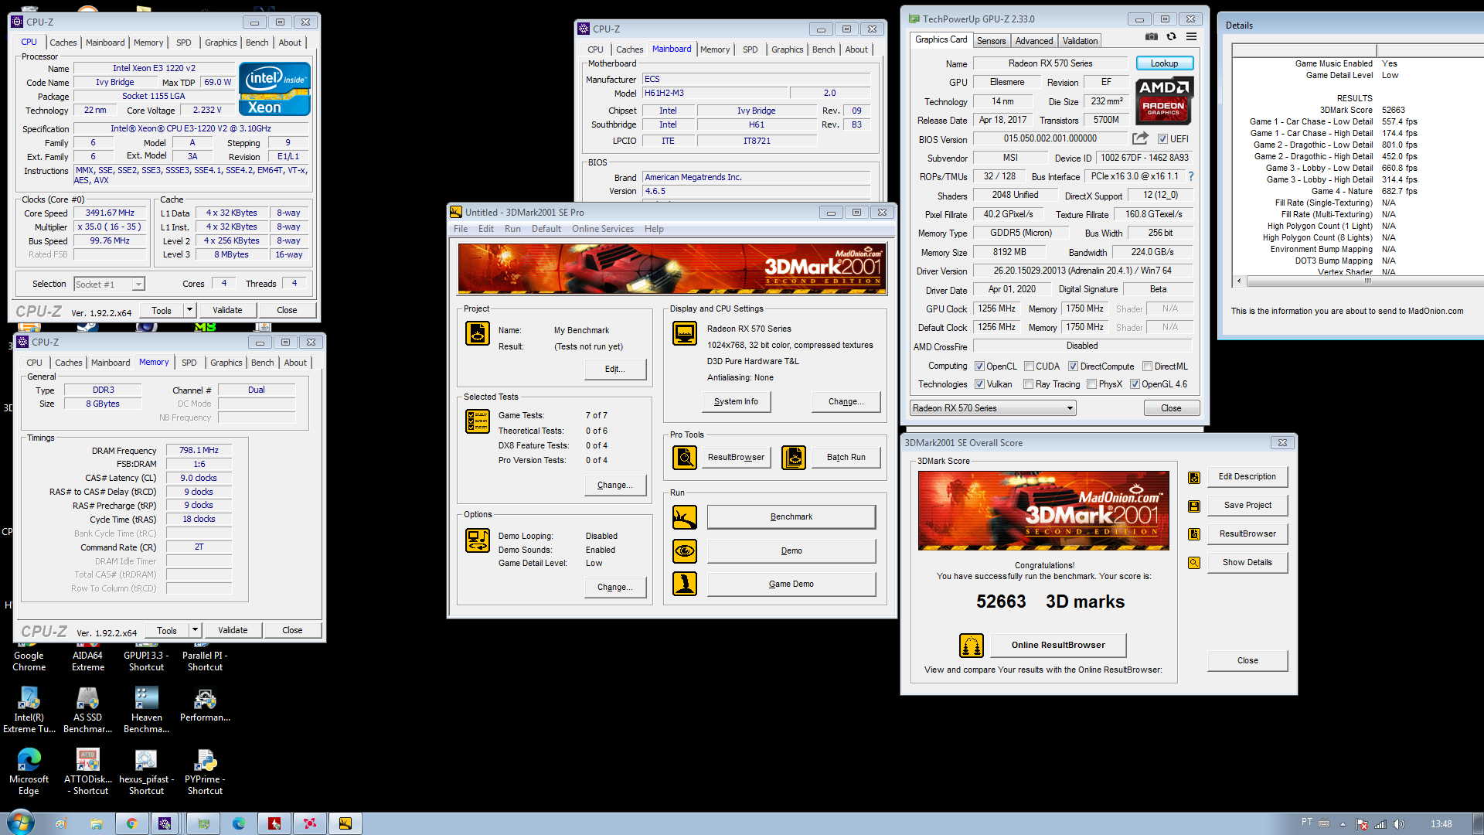This screenshot has width=1484, height=835.
Task: Click the Options icon in 3DMark2001
Action: (x=478, y=540)
